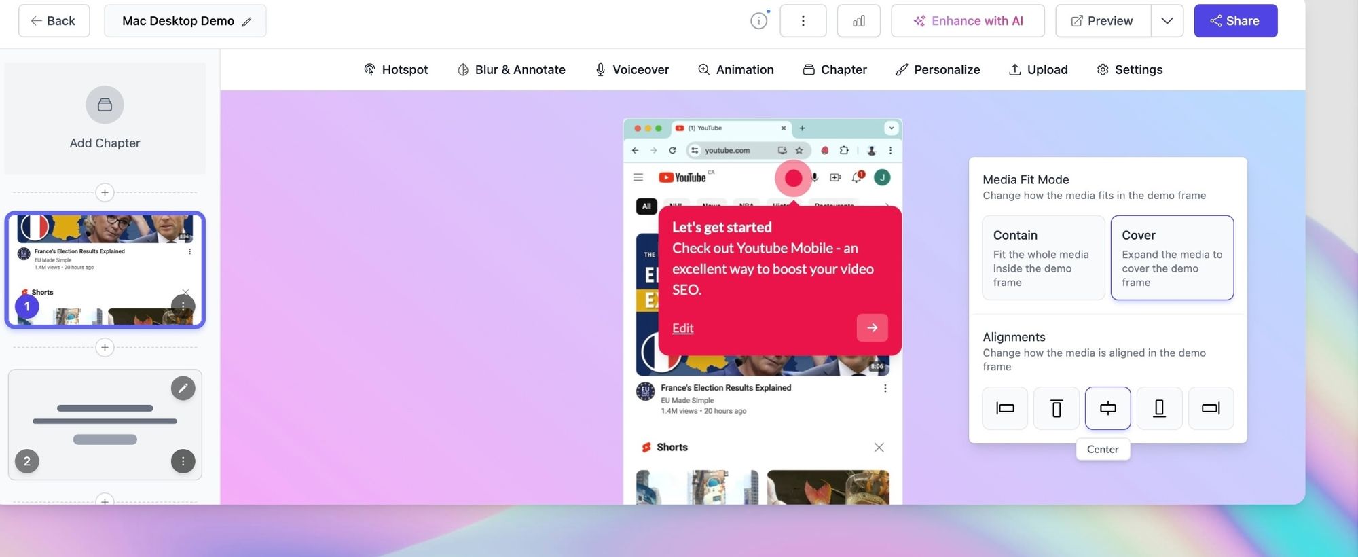Screen dimensions: 1358x557
Task: Click the YouTube logo in the canvas
Action: 682,177
